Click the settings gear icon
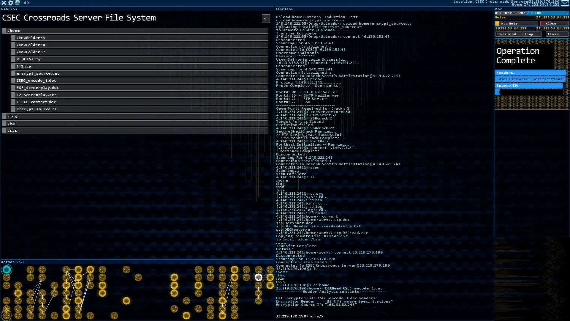The image size is (570, 321). coord(11,3)
